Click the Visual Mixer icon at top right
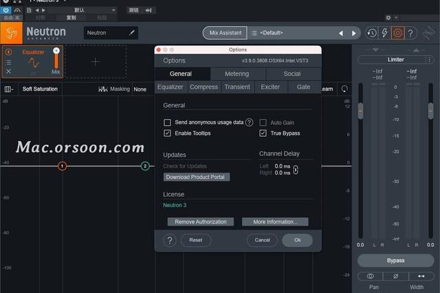 pos(428,33)
